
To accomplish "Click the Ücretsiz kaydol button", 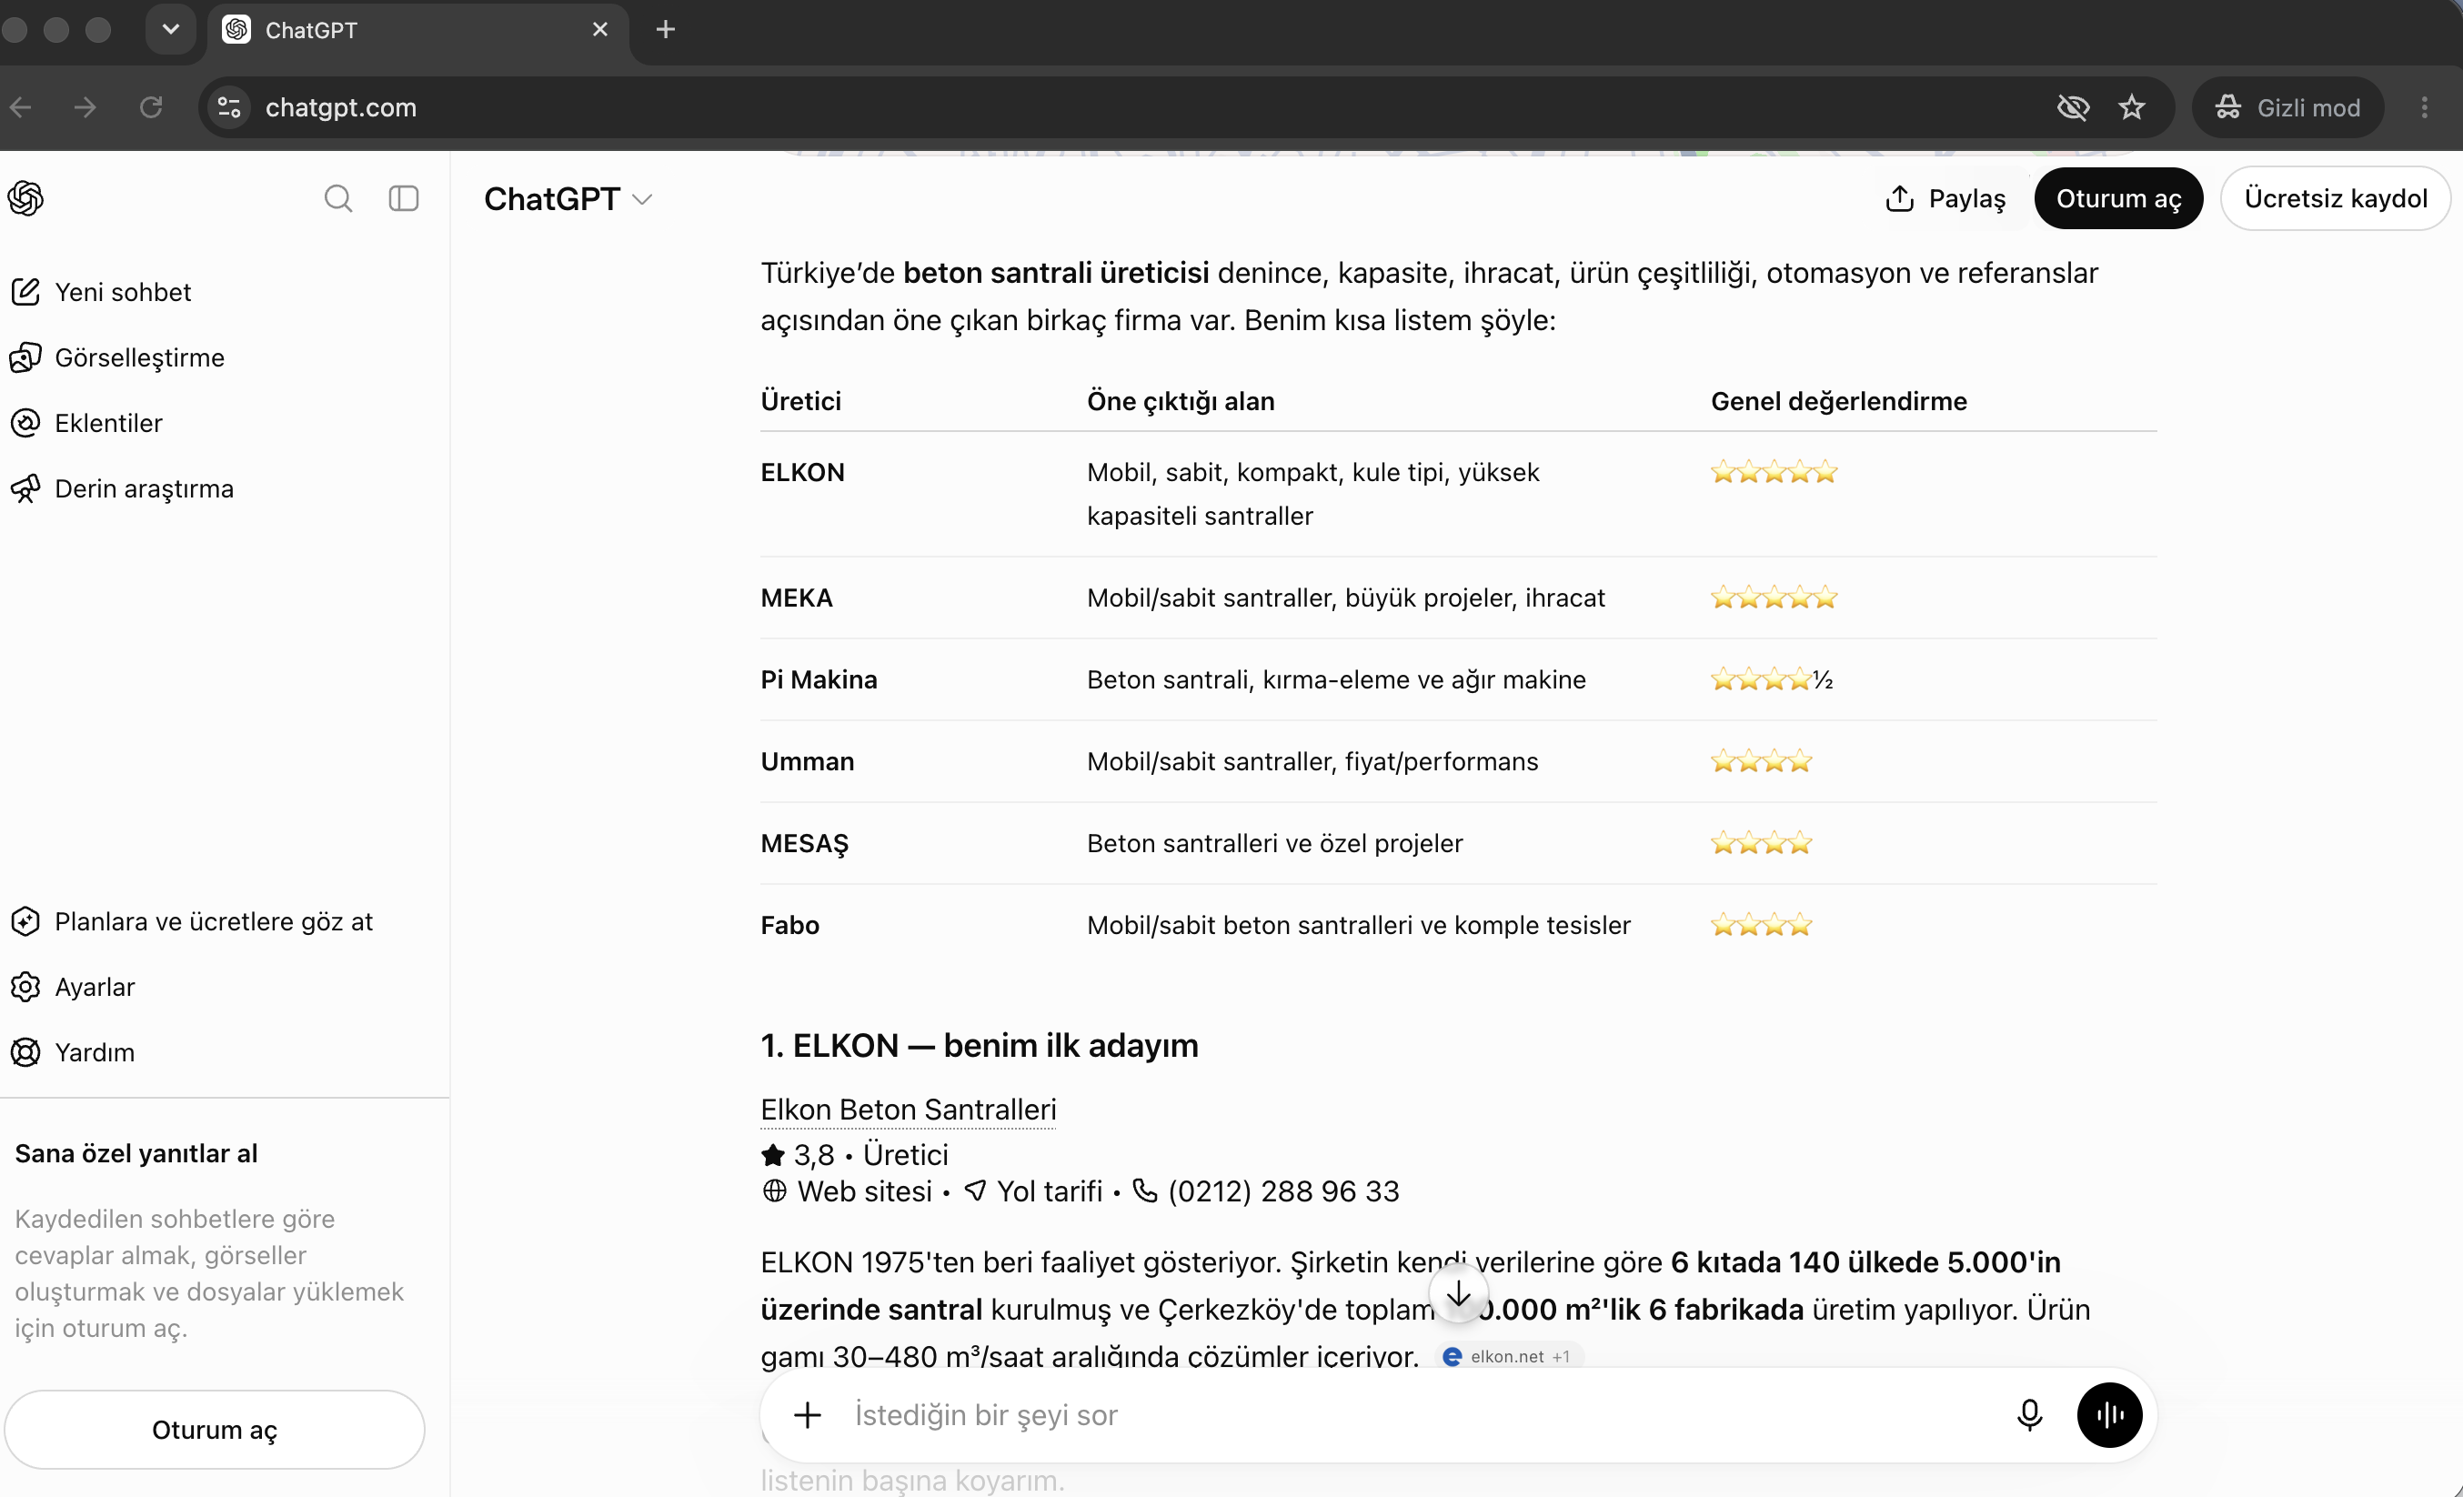I will click(2335, 198).
